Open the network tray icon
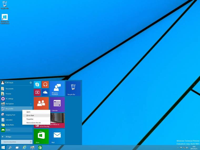The height and width of the screenshot is (150, 200). tap(184, 148)
